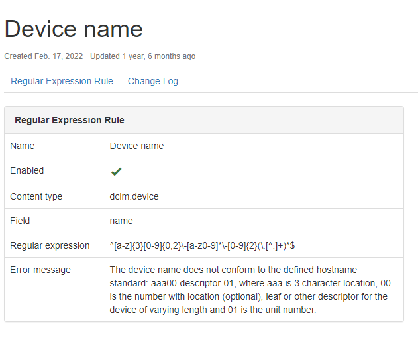Select the regex pattern starting with ^[a-z]{3}
This screenshot has height=342, width=418.
(202, 245)
